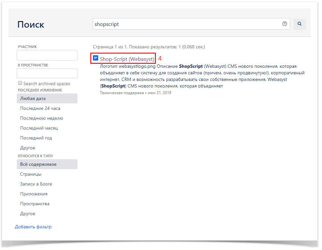Open search help question mark icon
Image resolution: width=322 pixels, height=250 pixels.
284,24
